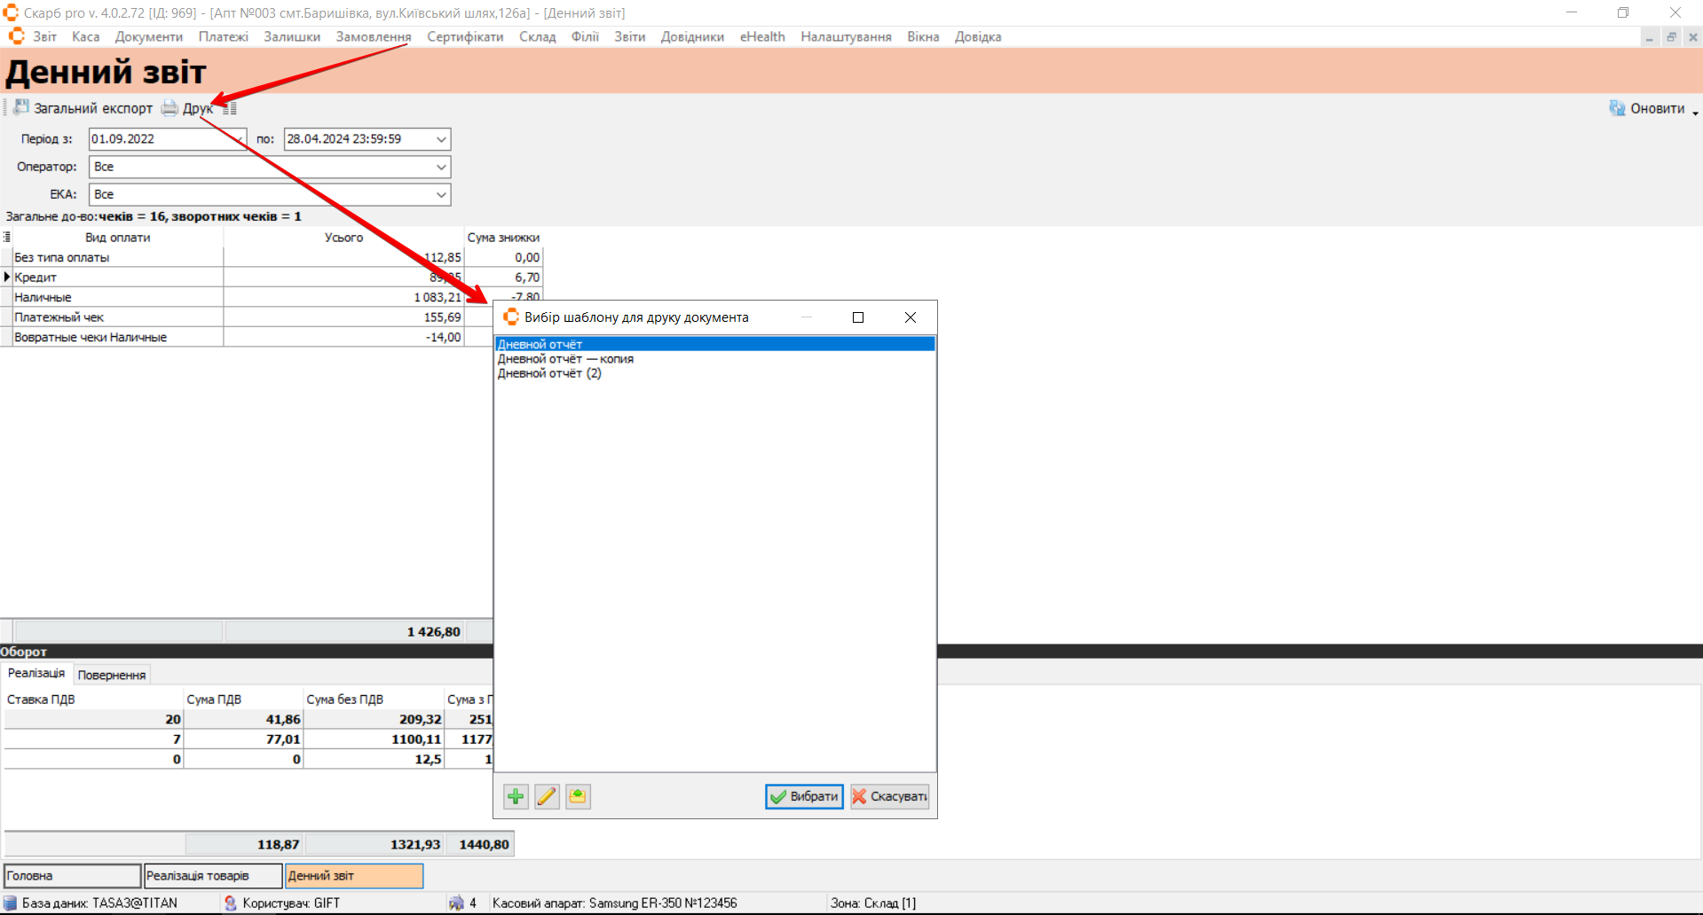The image size is (1703, 915).
Task: Click the column settings icon beside Друк
Action: click(x=230, y=108)
